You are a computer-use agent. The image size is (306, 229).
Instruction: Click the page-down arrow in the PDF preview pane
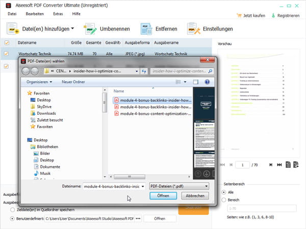point(207,173)
